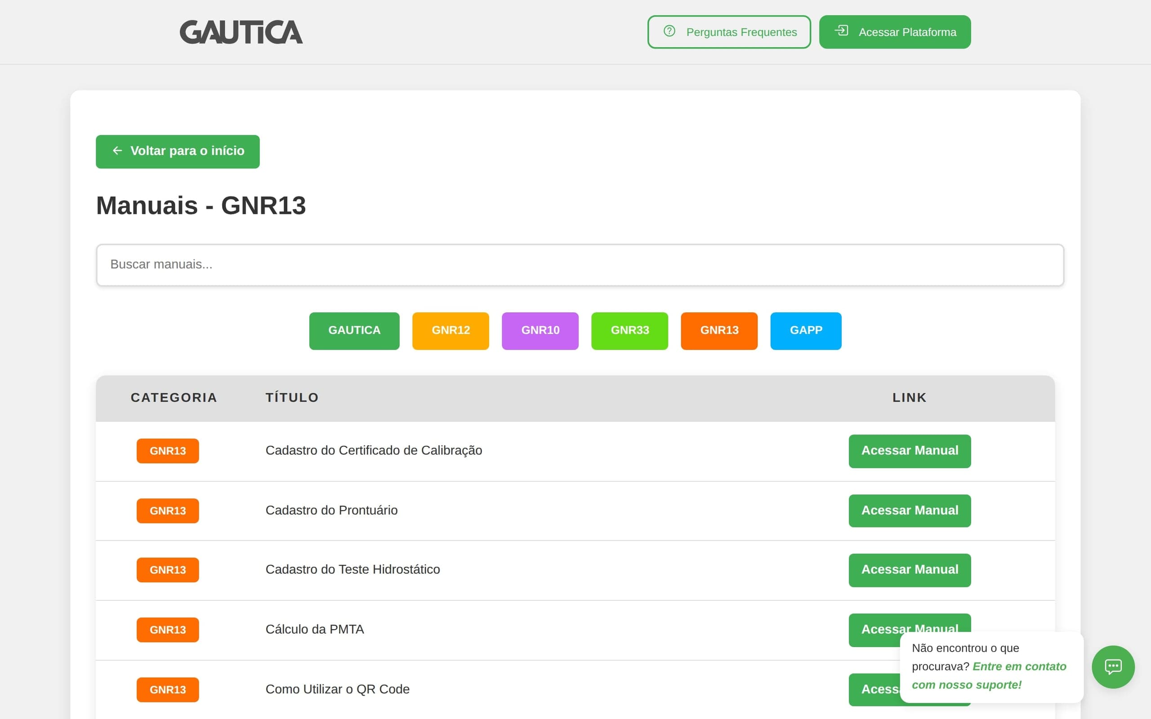The width and height of the screenshot is (1151, 719).
Task: Select the GAUTICA category filter
Action: (354, 331)
